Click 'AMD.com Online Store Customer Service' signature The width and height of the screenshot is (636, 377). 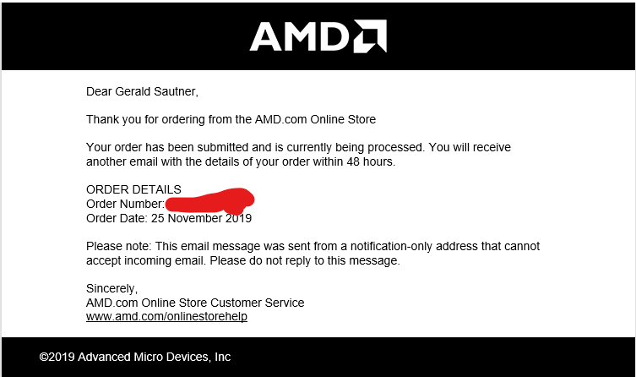pos(195,303)
